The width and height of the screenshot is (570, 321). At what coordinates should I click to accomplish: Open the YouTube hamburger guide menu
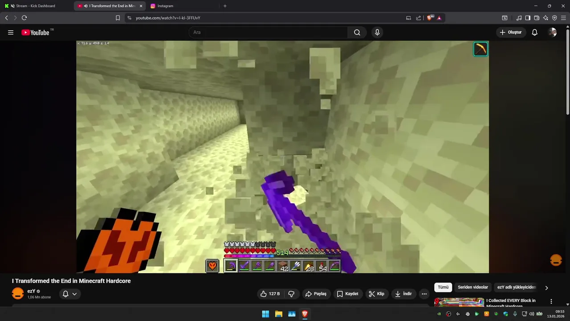[11, 33]
